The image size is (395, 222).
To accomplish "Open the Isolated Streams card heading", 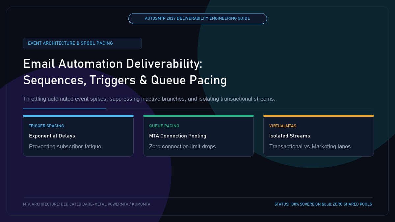I will coord(290,136).
